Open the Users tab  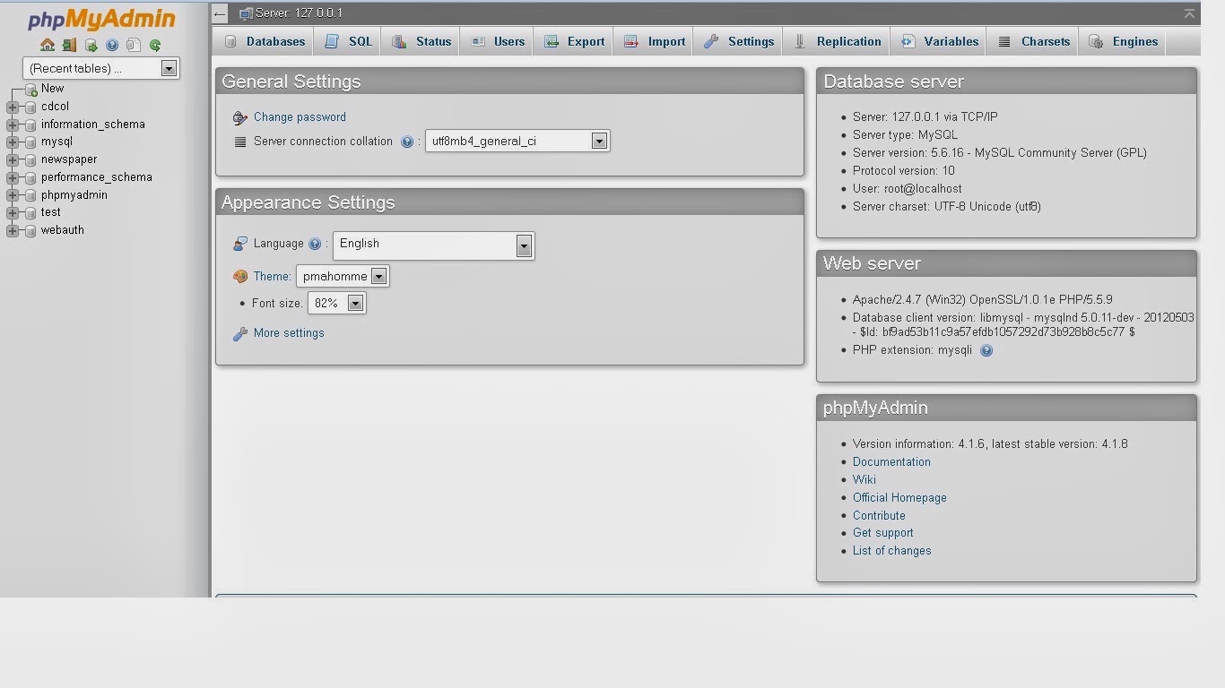click(498, 41)
